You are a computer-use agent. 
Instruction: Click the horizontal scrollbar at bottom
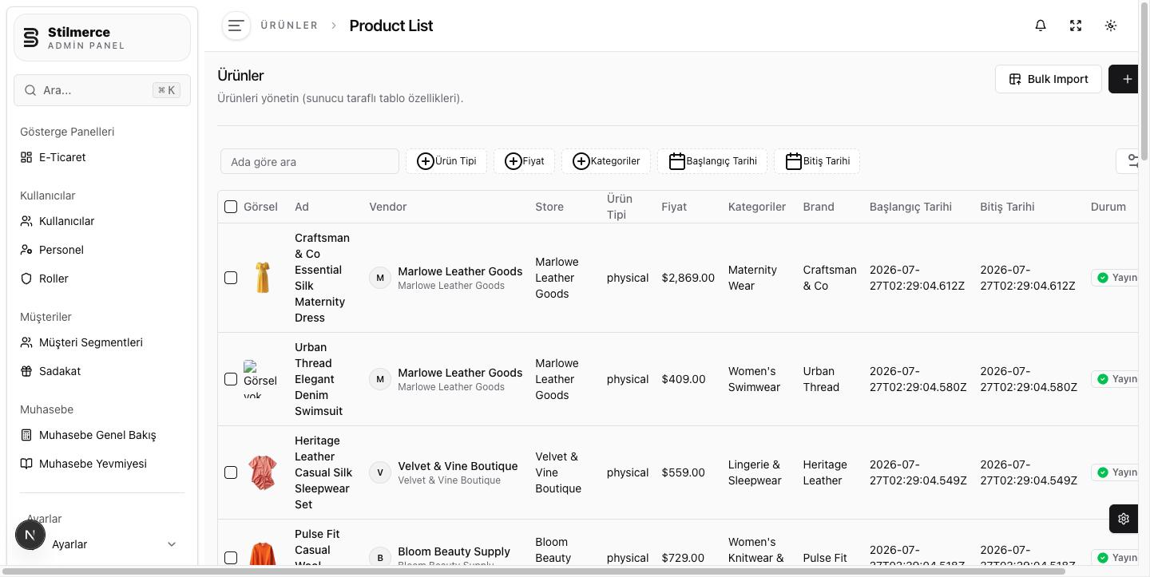click(533, 571)
